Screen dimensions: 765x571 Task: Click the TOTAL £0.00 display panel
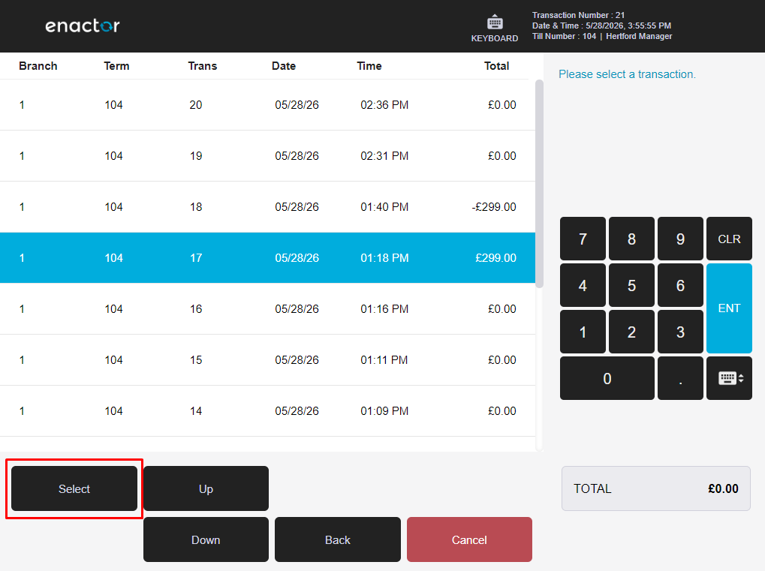(x=655, y=488)
